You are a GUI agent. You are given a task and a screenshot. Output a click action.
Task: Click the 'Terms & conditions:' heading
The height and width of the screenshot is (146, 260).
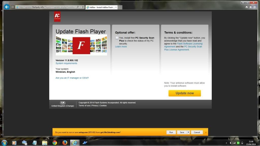click(178, 33)
